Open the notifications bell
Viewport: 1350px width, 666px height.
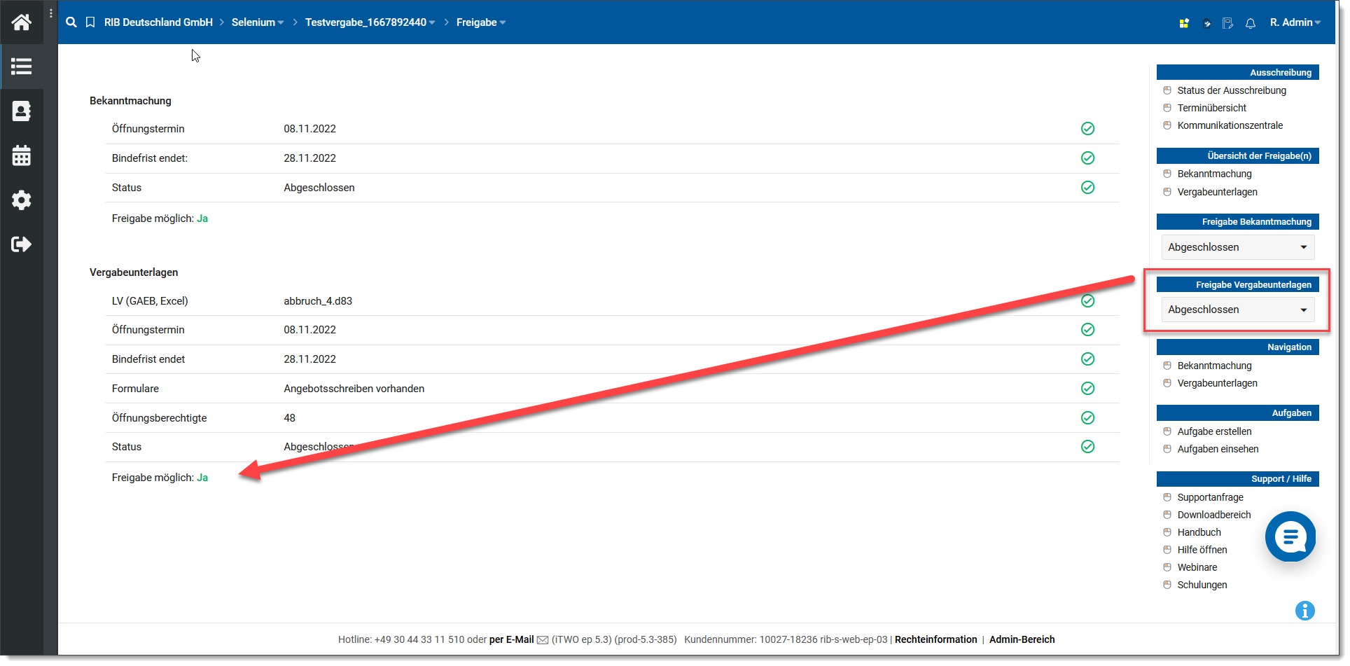(x=1251, y=23)
